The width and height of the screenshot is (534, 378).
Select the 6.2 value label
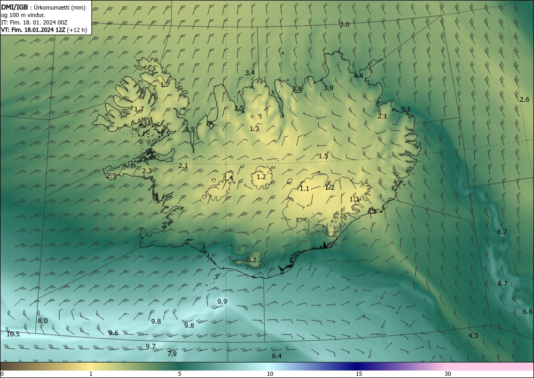[x=502, y=232]
